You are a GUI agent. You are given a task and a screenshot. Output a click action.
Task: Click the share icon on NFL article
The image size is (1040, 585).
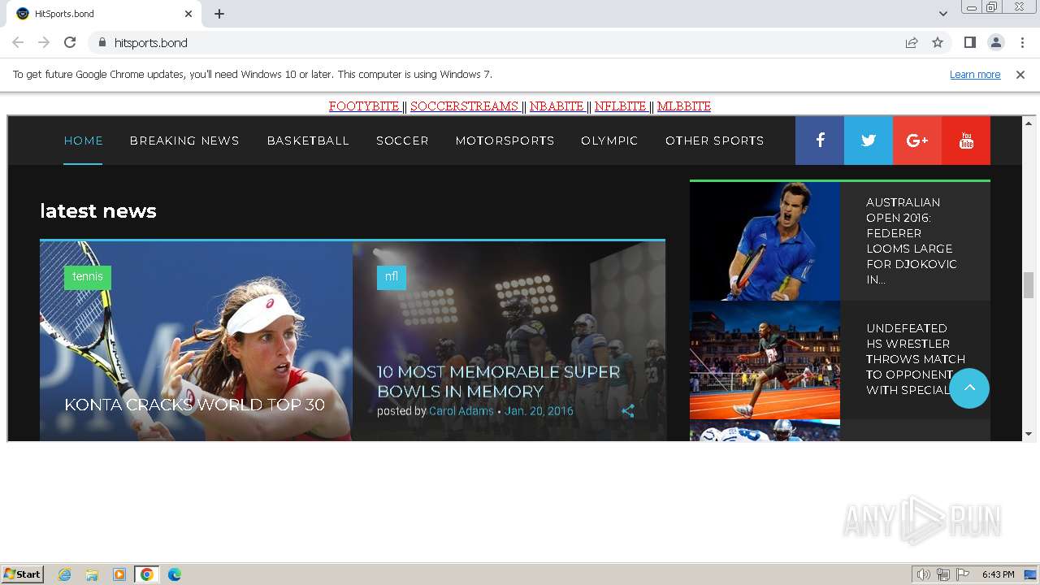(628, 411)
